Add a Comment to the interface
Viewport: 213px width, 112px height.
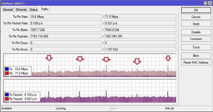point(196,39)
